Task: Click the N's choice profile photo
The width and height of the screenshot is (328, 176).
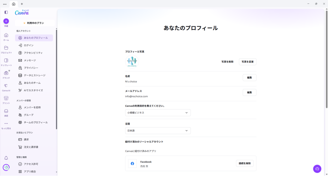Action: click(x=132, y=61)
